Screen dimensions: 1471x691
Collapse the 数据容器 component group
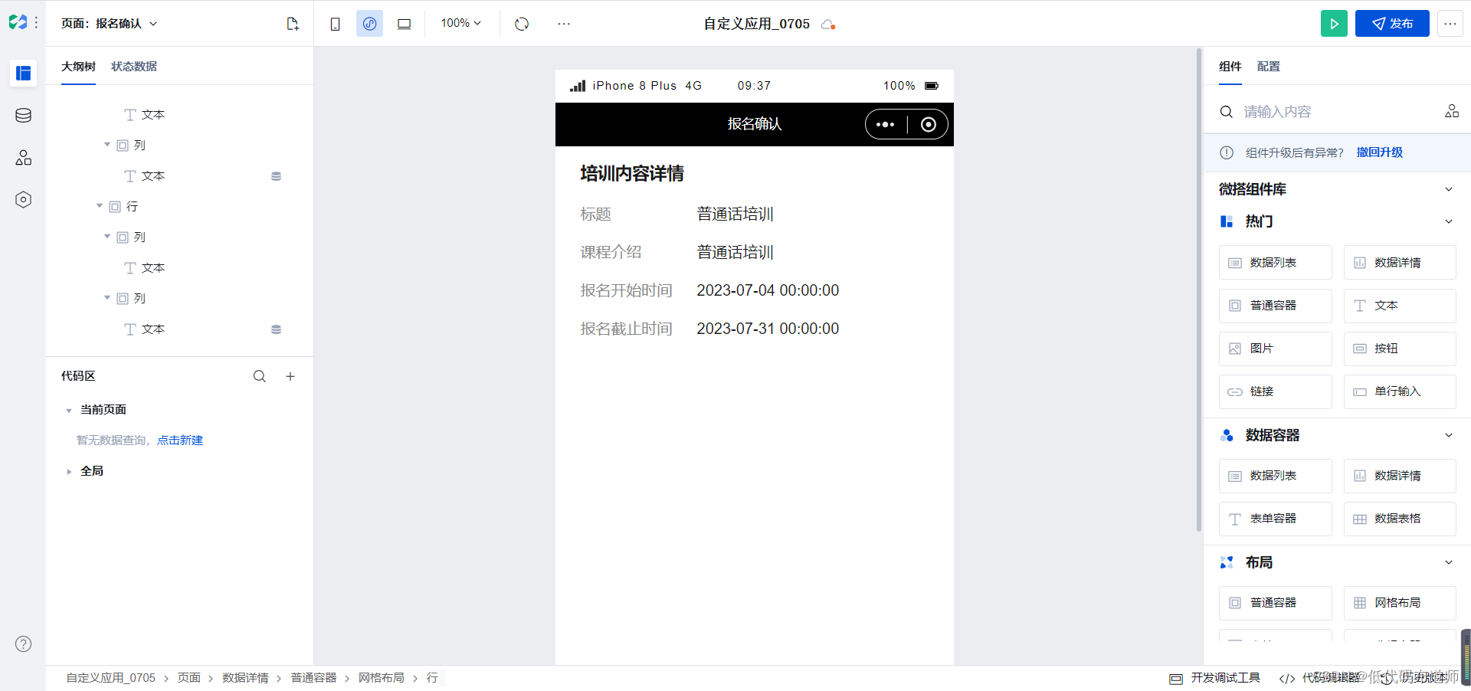click(x=1449, y=435)
